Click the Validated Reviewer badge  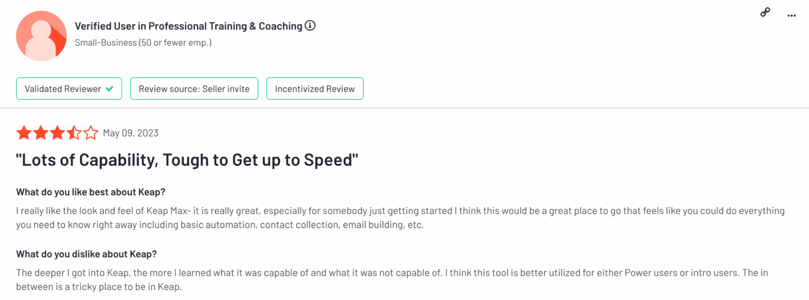pyautogui.click(x=69, y=89)
